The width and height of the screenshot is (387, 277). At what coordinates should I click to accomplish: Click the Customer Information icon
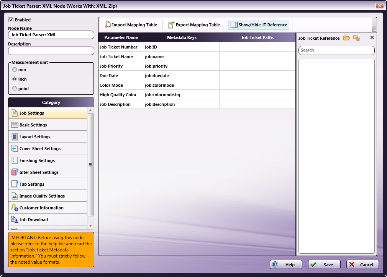(15, 207)
